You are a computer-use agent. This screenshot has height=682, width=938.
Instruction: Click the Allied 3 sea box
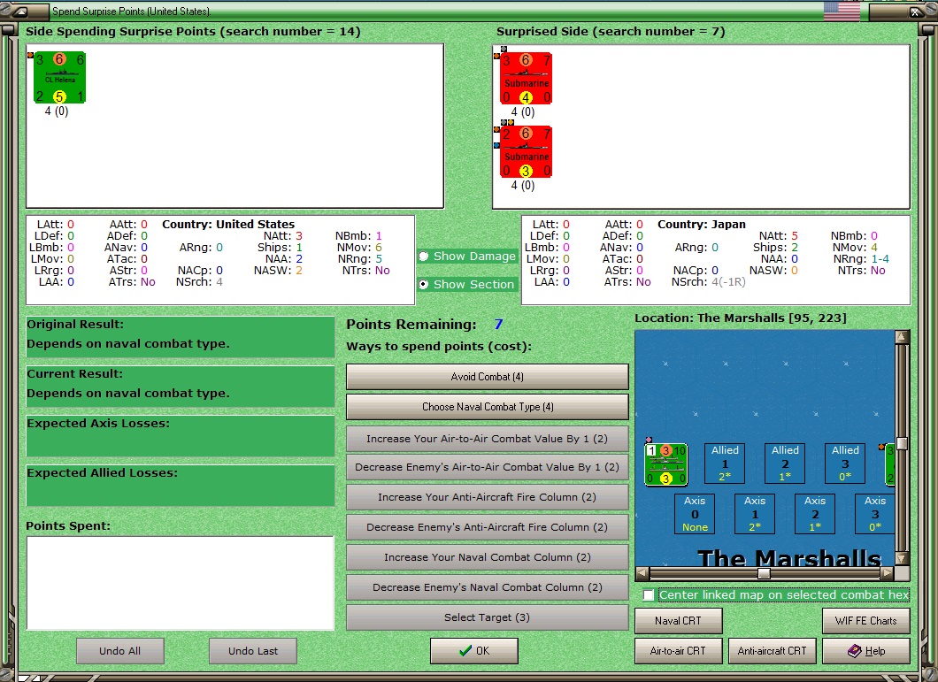(x=845, y=463)
